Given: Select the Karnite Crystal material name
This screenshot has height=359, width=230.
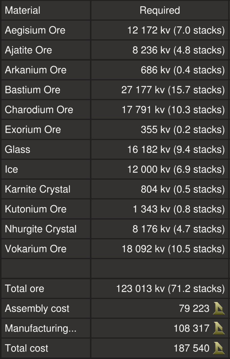Looking at the screenshot, I should [38, 189].
